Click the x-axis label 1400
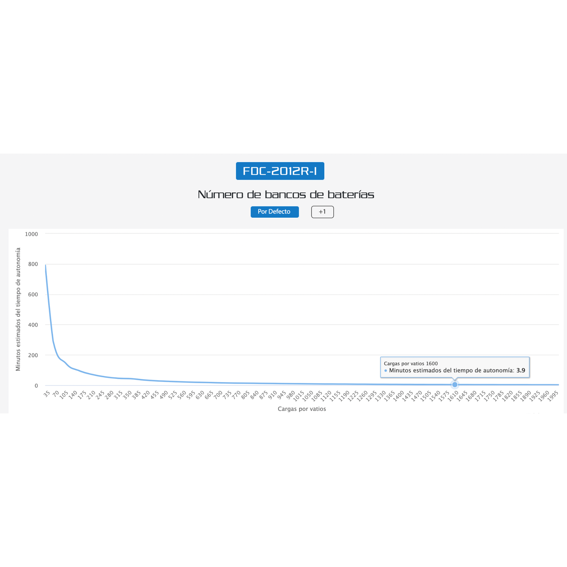 pyautogui.click(x=398, y=396)
